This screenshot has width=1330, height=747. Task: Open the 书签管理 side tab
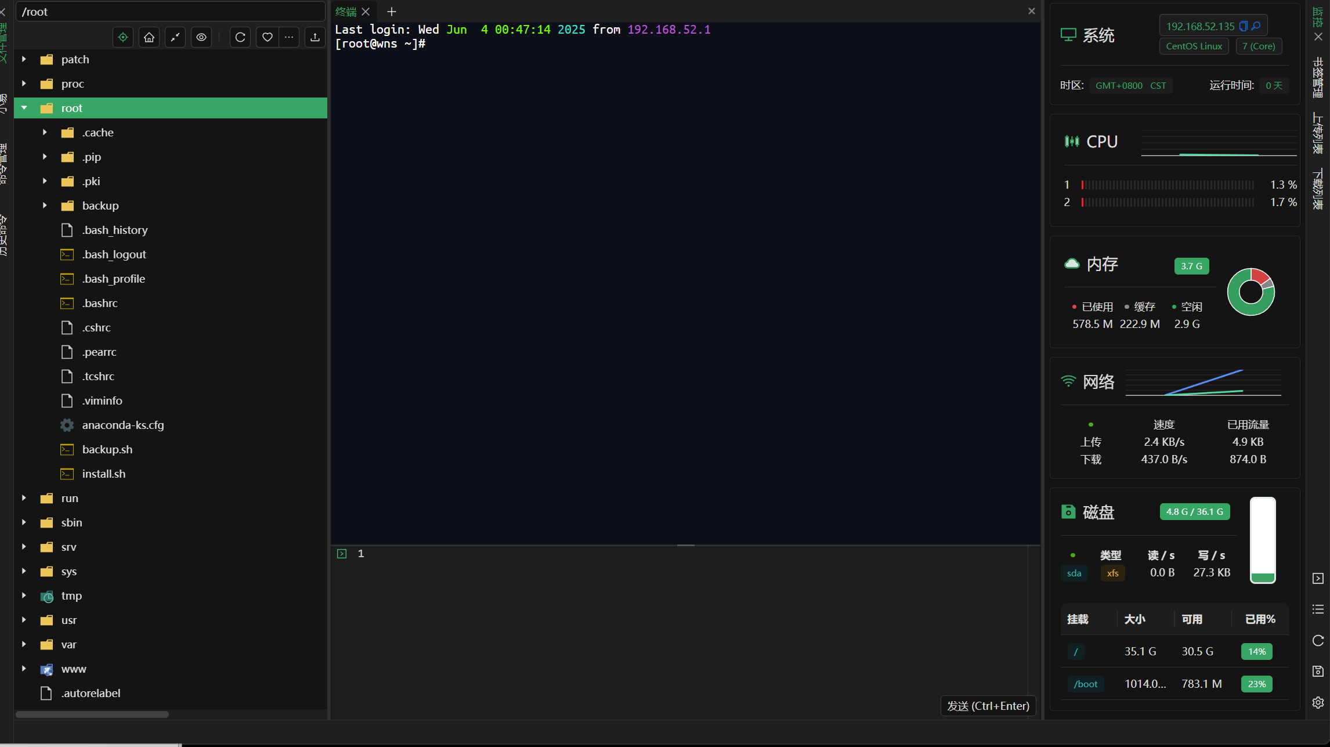1318,77
